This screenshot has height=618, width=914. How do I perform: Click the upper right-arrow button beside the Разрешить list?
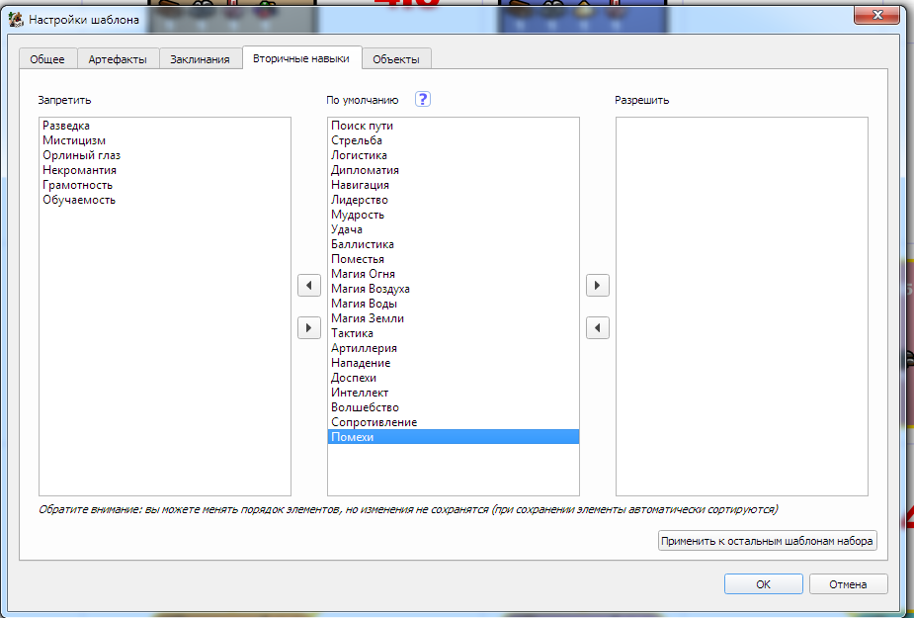tap(597, 286)
